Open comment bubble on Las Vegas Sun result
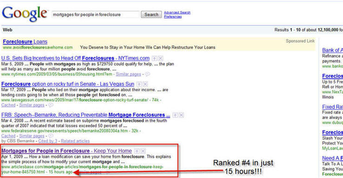 tap(51, 105)
